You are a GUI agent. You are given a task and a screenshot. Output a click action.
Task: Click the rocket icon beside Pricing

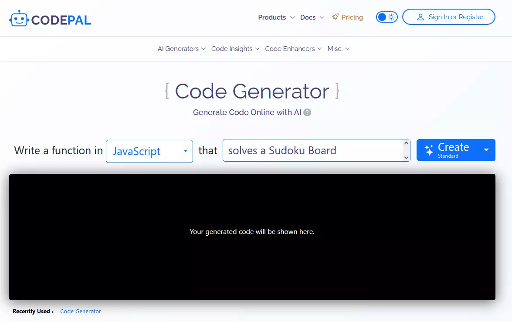point(335,17)
